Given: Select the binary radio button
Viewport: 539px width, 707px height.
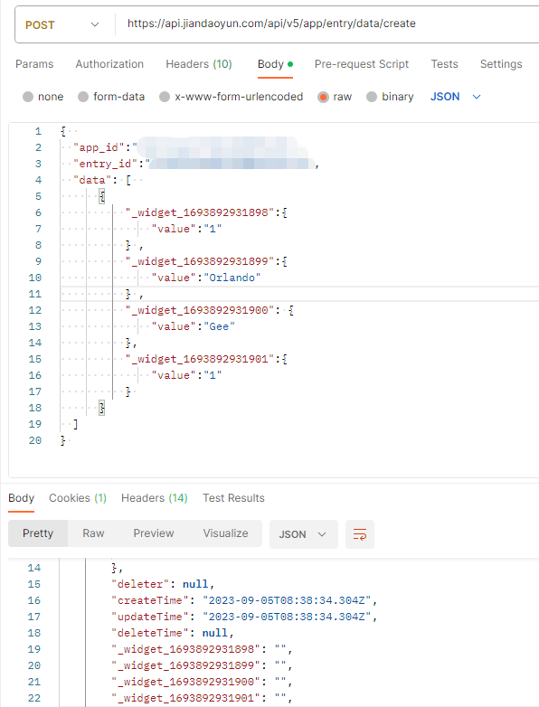Looking at the screenshot, I should pyautogui.click(x=372, y=97).
